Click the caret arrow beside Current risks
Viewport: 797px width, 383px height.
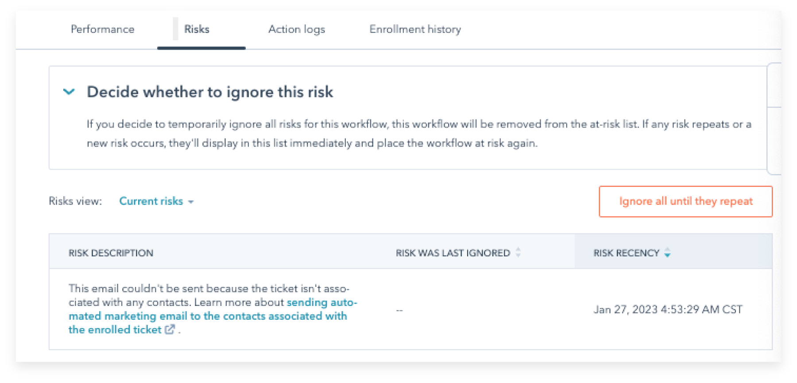pos(191,202)
